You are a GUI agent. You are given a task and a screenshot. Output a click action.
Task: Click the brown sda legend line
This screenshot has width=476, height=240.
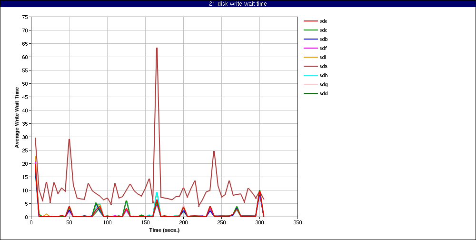click(x=310, y=66)
